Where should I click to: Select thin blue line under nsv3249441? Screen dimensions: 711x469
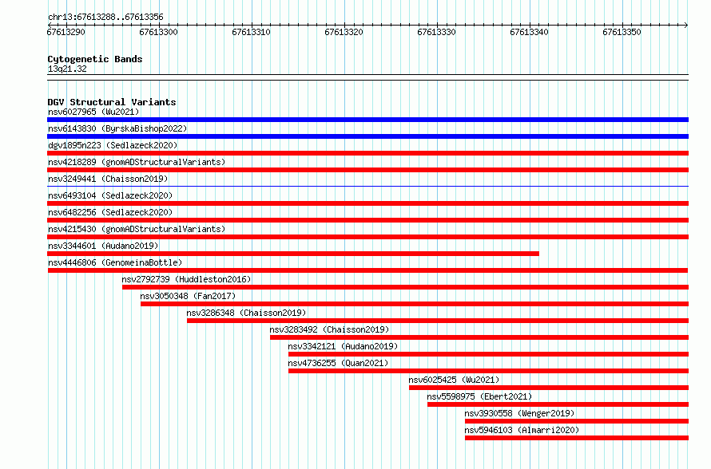pyautogui.click(x=367, y=186)
